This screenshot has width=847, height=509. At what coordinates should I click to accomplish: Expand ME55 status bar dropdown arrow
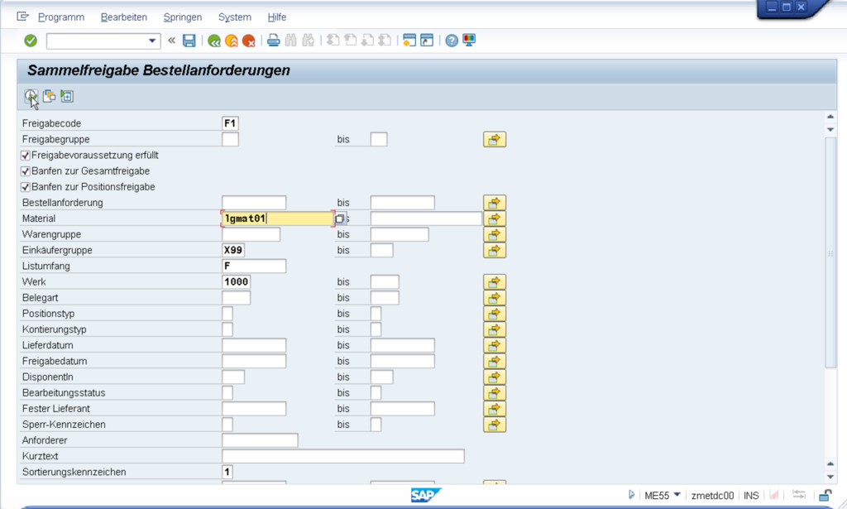point(677,495)
